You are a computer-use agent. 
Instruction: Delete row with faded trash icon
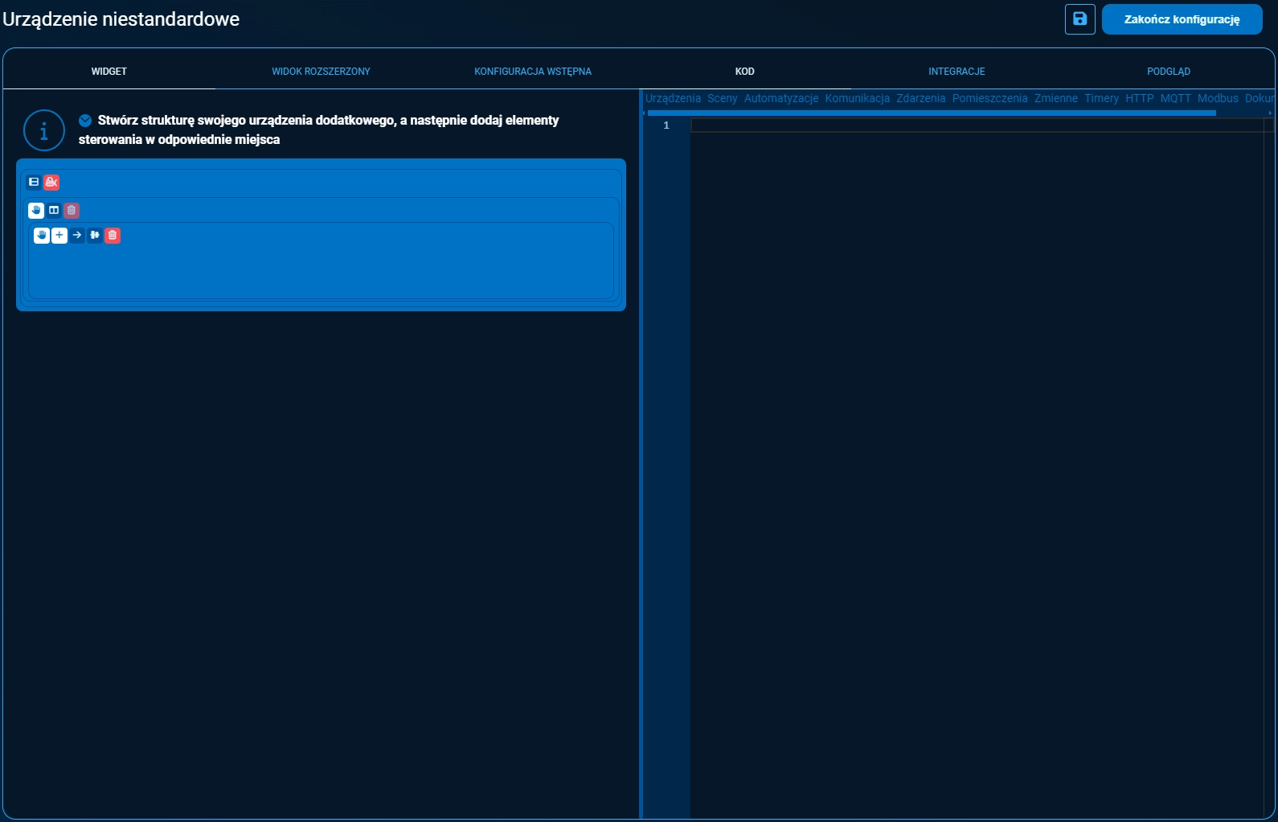72,210
